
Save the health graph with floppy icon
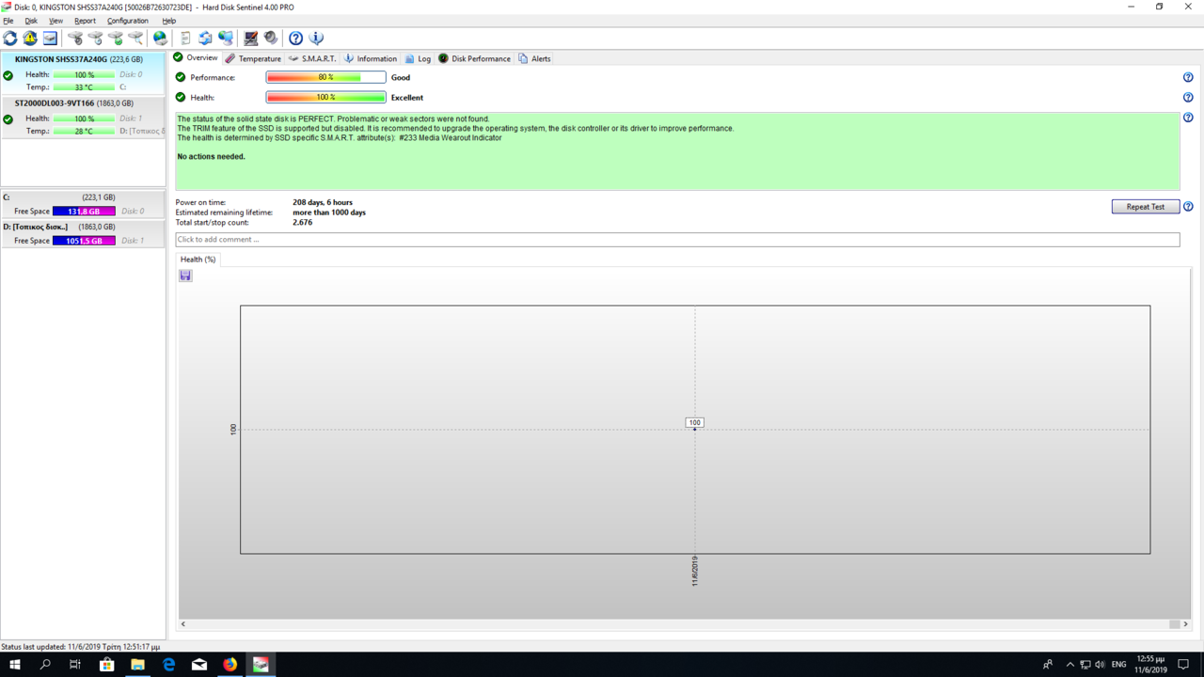click(x=185, y=276)
